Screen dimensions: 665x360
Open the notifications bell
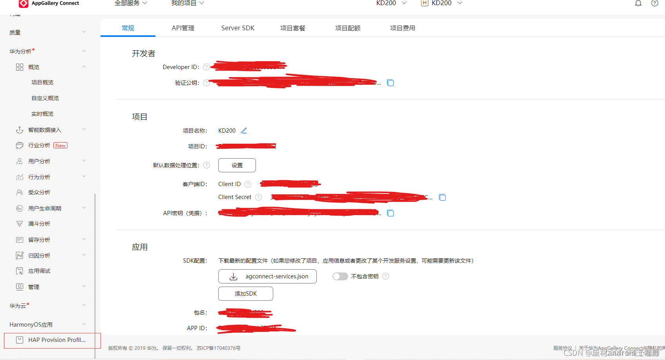pyautogui.click(x=638, y=3)
